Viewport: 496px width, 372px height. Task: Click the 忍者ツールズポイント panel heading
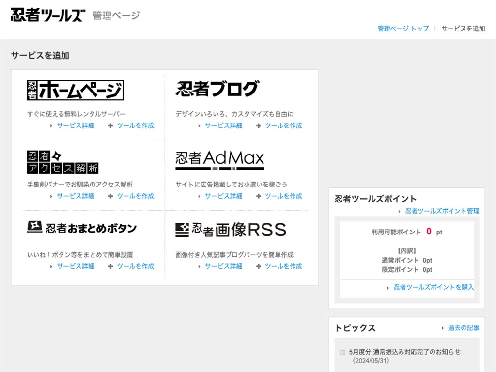(375, 199)
